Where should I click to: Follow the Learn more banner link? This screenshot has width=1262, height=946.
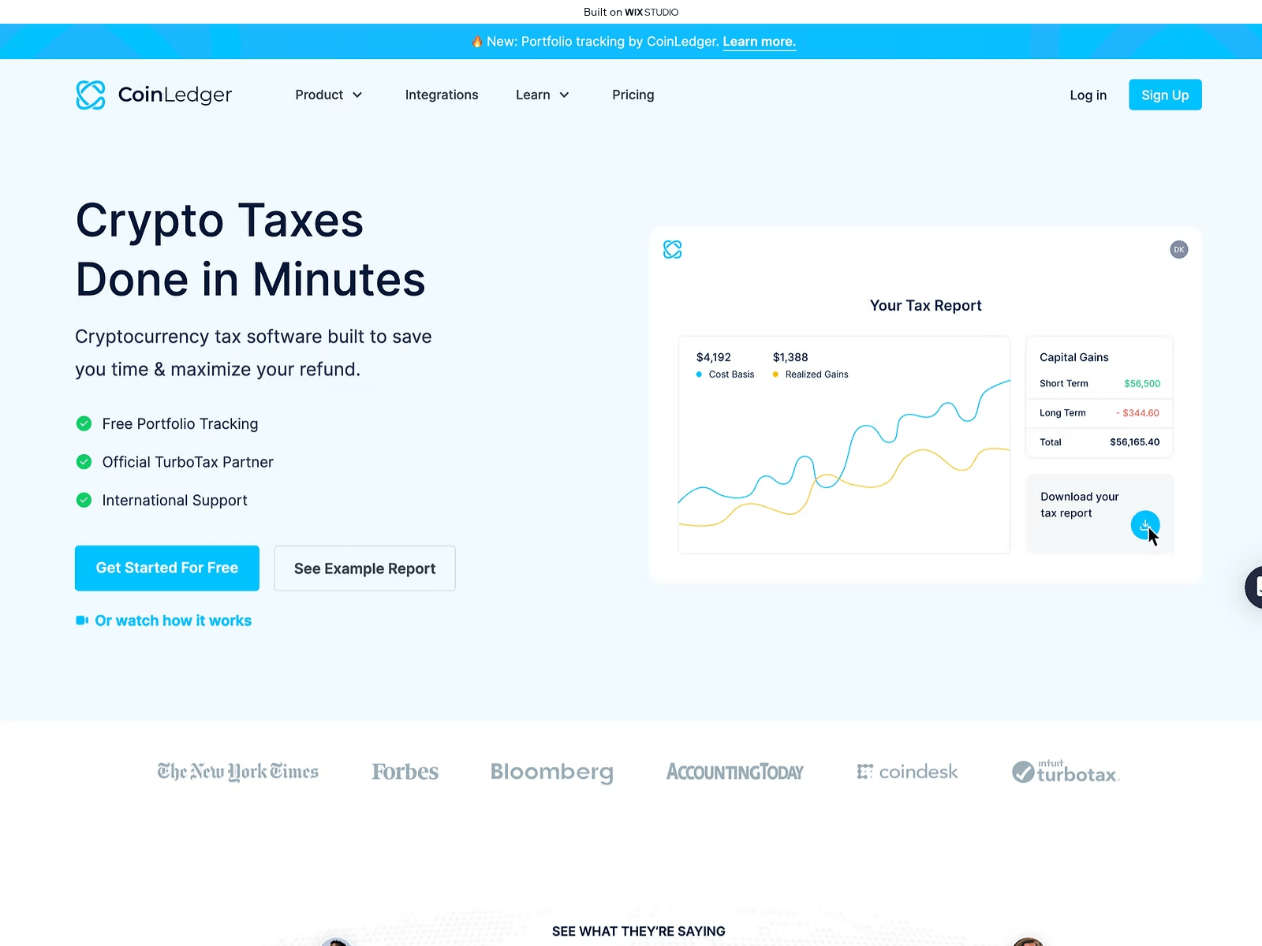760,42
